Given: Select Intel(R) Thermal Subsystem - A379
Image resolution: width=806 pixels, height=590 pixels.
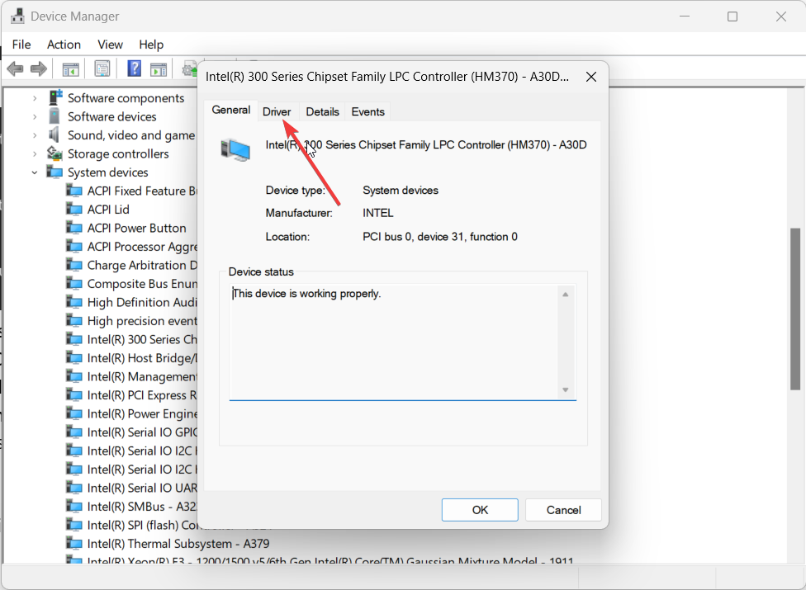Looking at the screenshot, I should coord(178,543).
